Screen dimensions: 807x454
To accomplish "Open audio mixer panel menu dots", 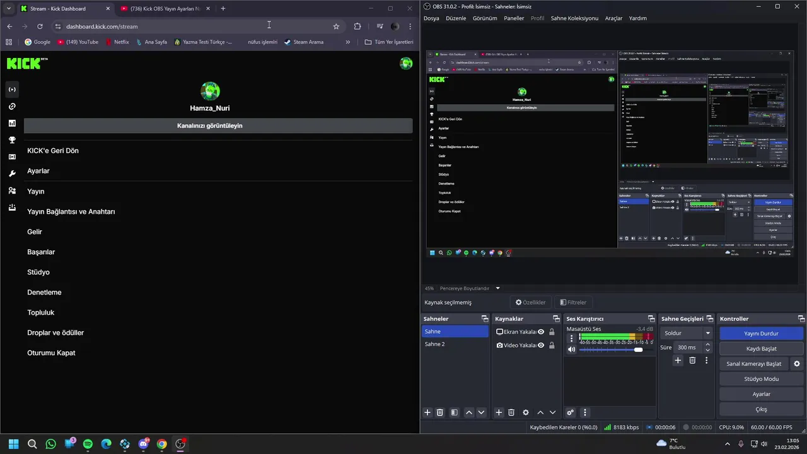I will coord(584,412).
